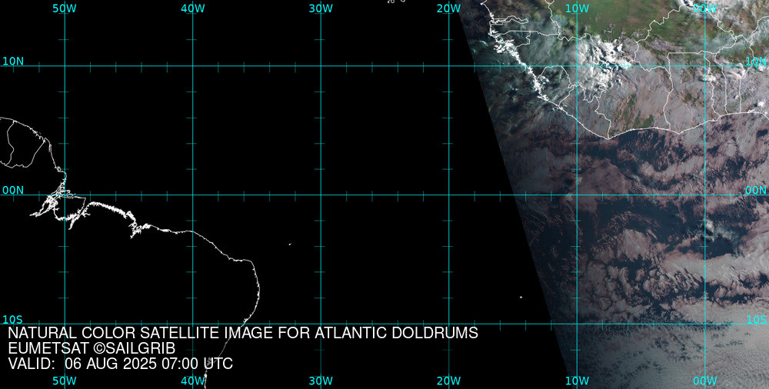Pick the 30W label in the bottom longitude row

coord(321,381)
